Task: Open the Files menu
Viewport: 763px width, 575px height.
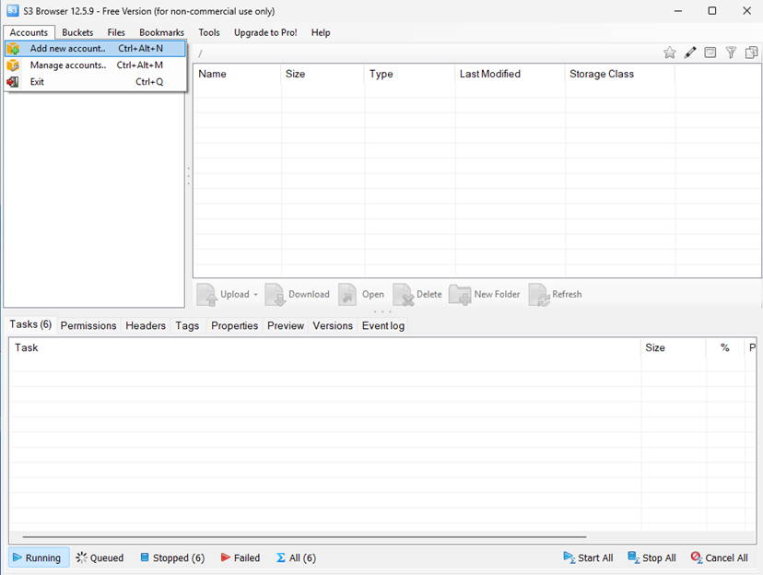Action: [116, 32]
